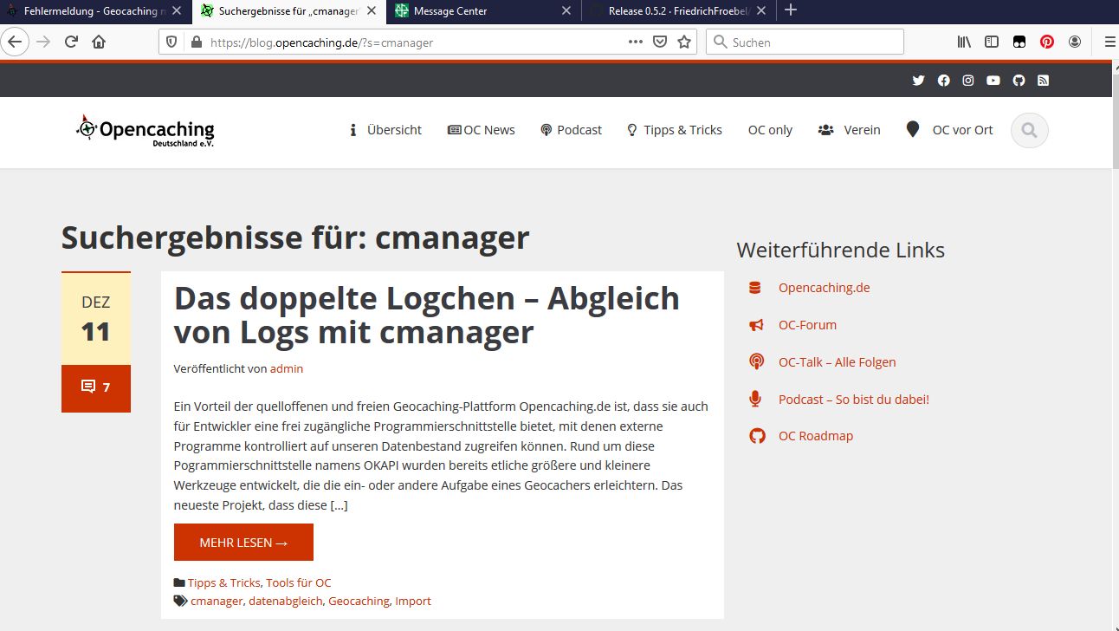
Task: Click the MEHR LESEN button
Action: pyautogui.click(x=243, y=543)
